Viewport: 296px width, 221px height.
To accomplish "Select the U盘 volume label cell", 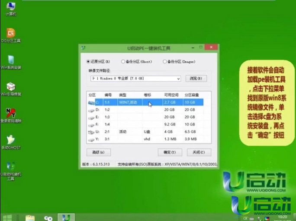I will tap(147, 132).
